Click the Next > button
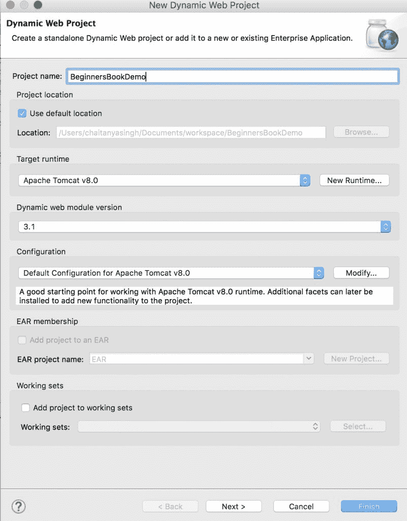The image size is (407, 521). pos(234,506)
